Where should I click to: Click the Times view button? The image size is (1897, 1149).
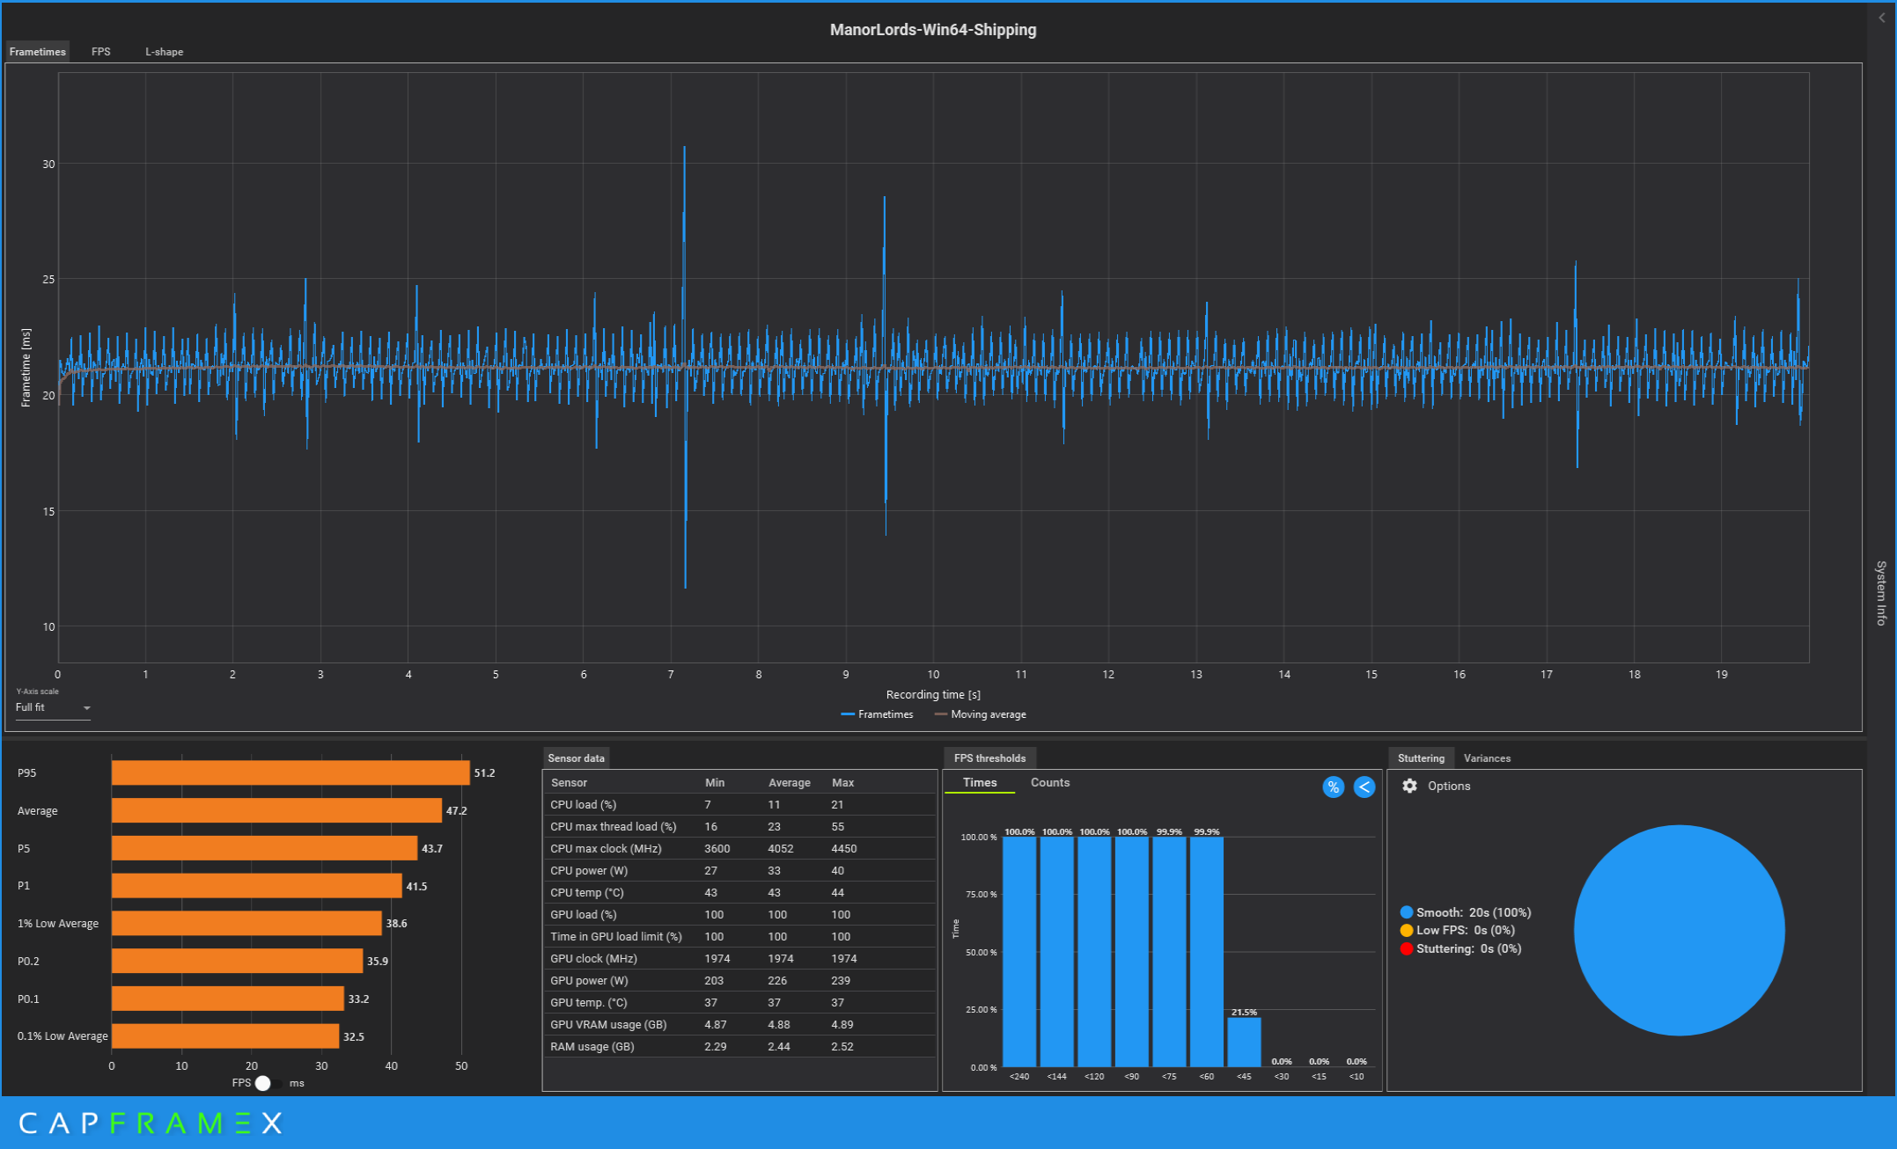979,782
